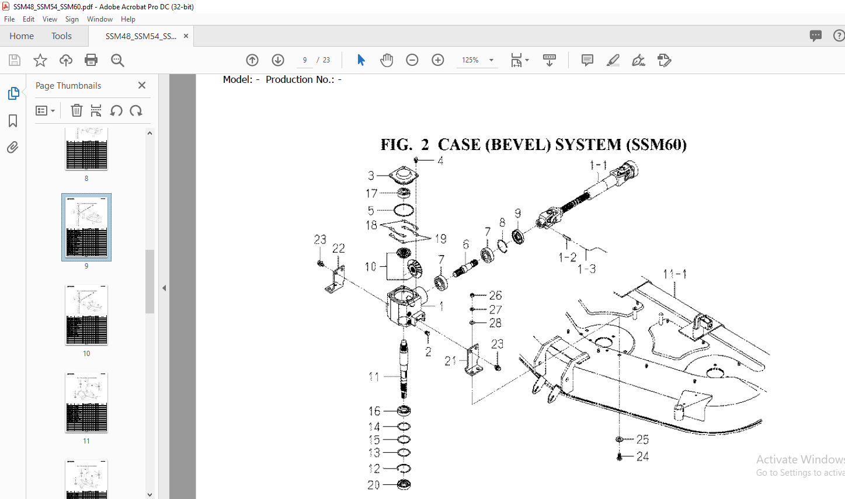This screenshot has width=845, height=499.
Task: Open Page Thumbnails sidebar icon
Action: pos(13,93)
